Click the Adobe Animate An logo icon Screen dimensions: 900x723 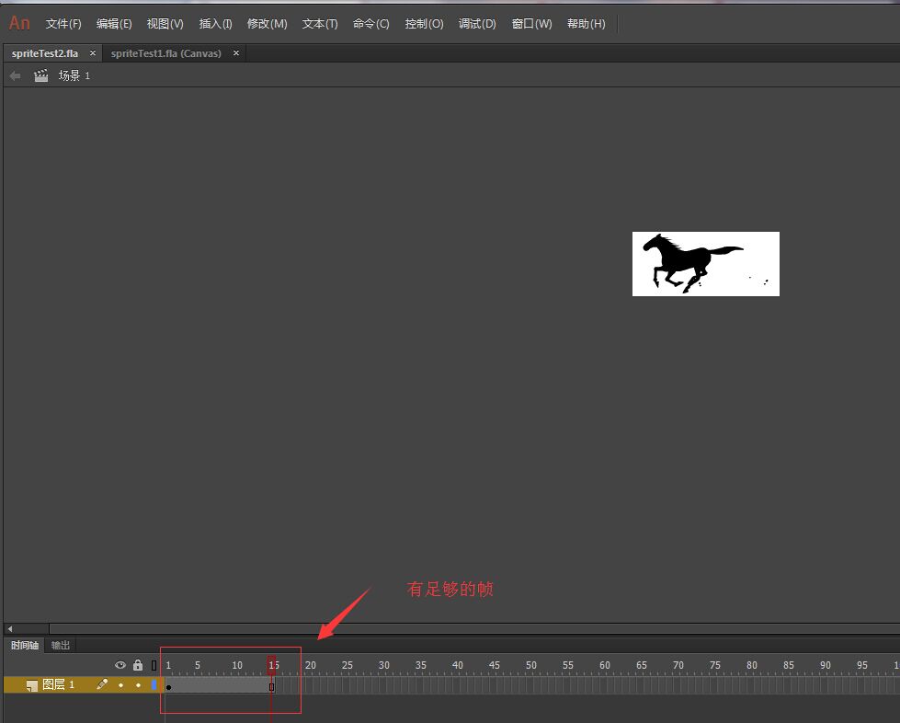pos(17,22)
